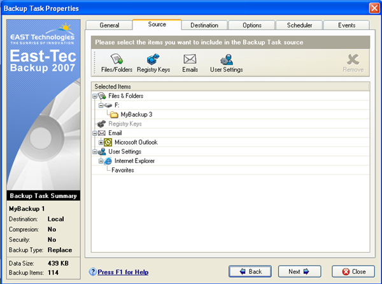Select the Microsoft Outlook label

[136, 142]
